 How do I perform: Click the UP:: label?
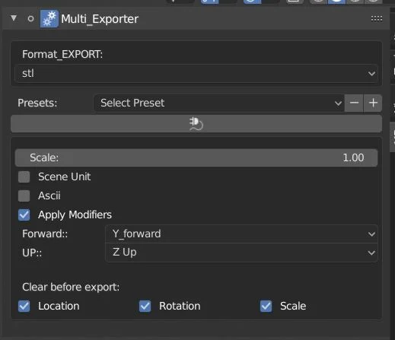(32, 253)
